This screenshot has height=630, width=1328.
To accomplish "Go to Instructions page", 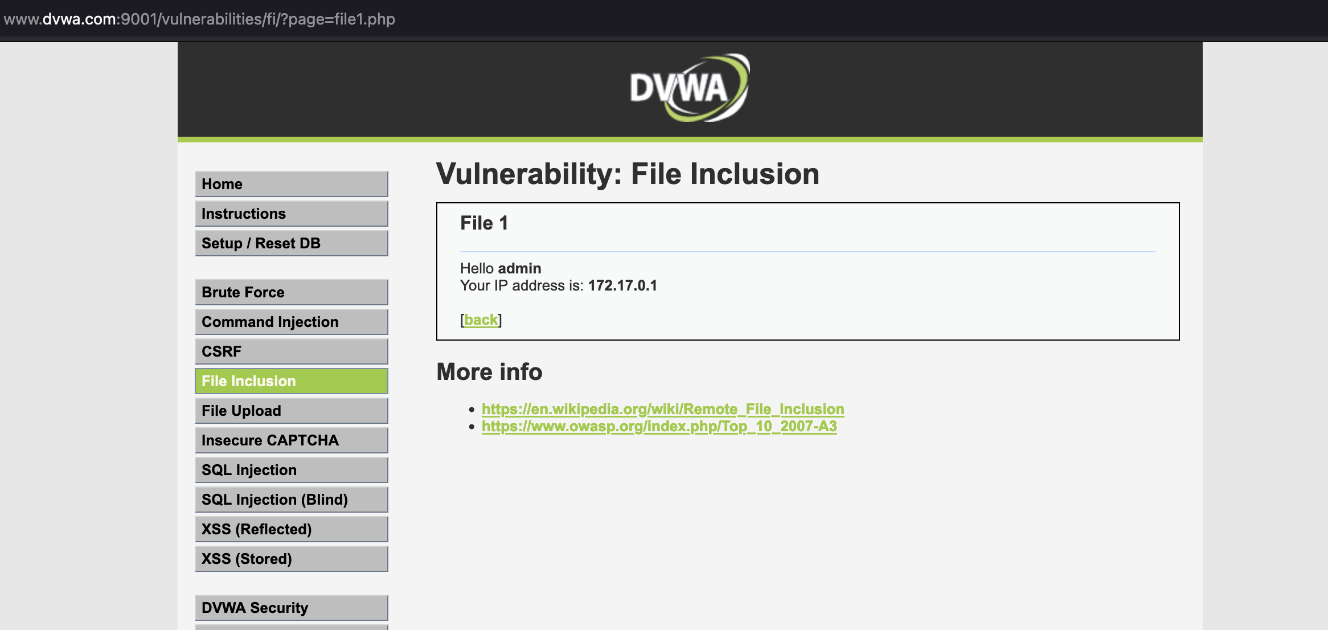I will click(291, 214).
